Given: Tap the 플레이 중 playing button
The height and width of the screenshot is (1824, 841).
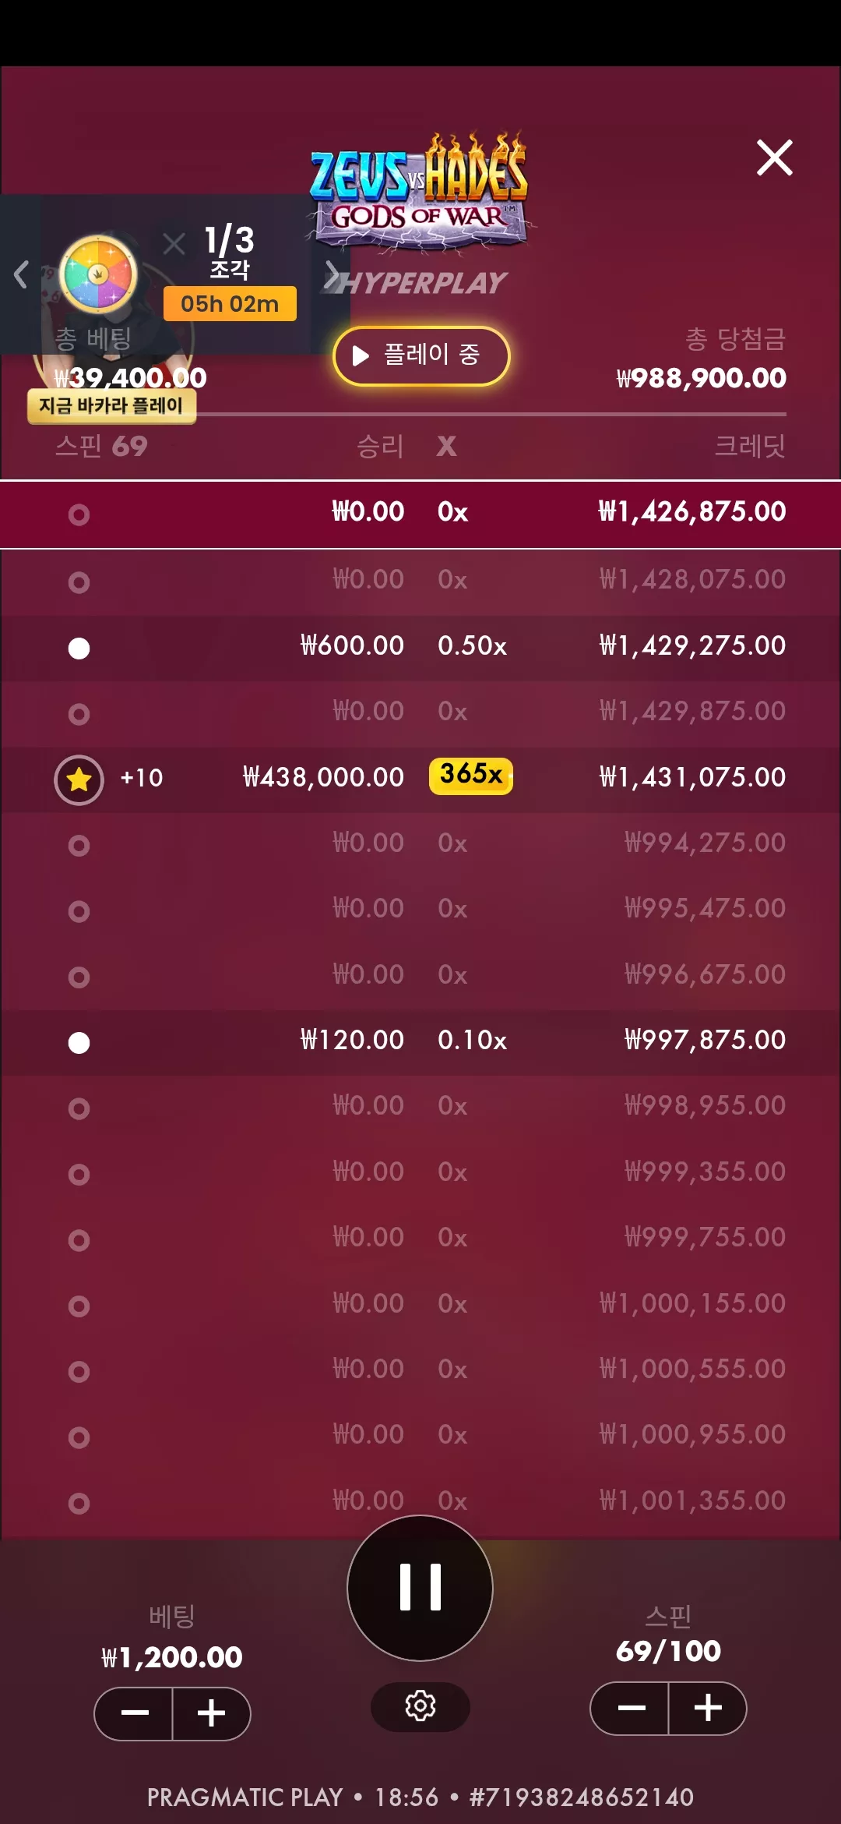Looking at the screenshot, I should [421, 355].
